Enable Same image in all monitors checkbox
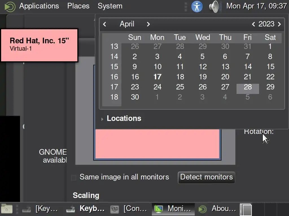This screenshot has height=216, width=289. [x=74, y=177]
